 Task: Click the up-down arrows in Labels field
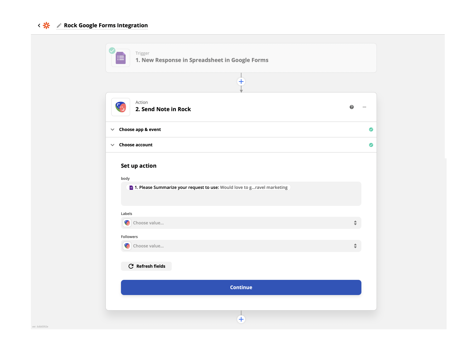[355, 223]
